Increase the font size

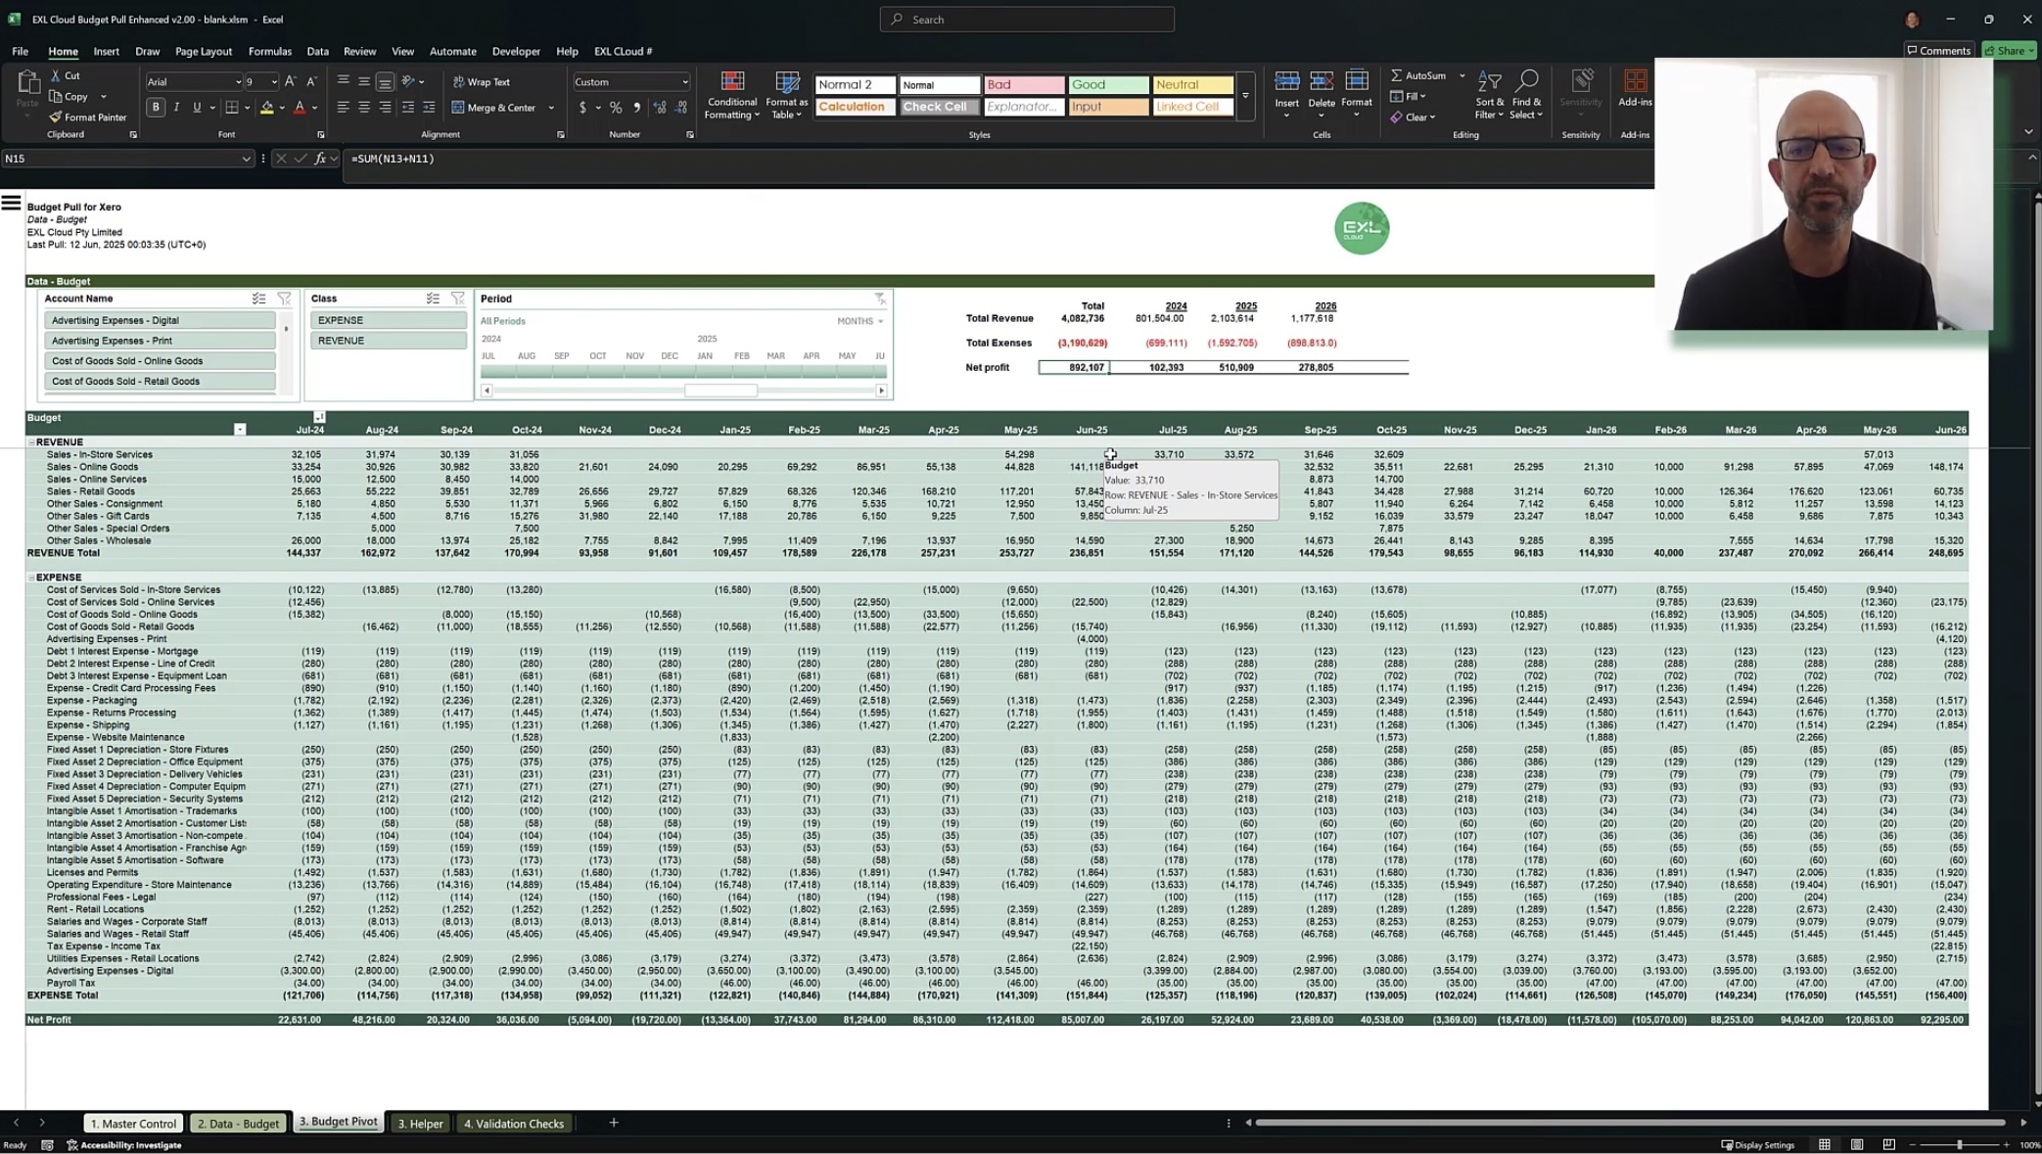click(x=291, y=82)
